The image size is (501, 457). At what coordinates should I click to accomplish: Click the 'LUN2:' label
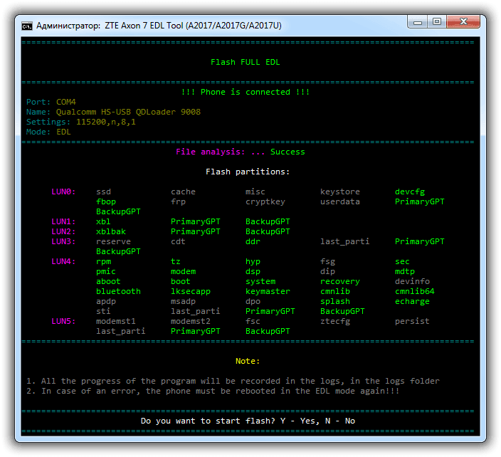[x=63, y=231]
